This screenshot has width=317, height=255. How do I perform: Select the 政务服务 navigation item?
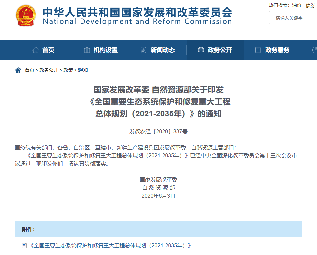[277, 50]
